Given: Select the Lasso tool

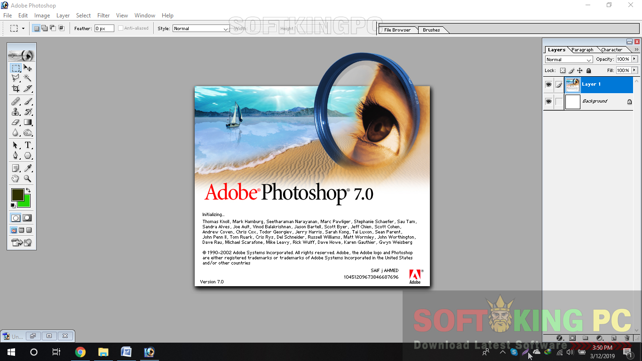Looking at the screenshot, I should pyautogui.click(x=16, y=78).
